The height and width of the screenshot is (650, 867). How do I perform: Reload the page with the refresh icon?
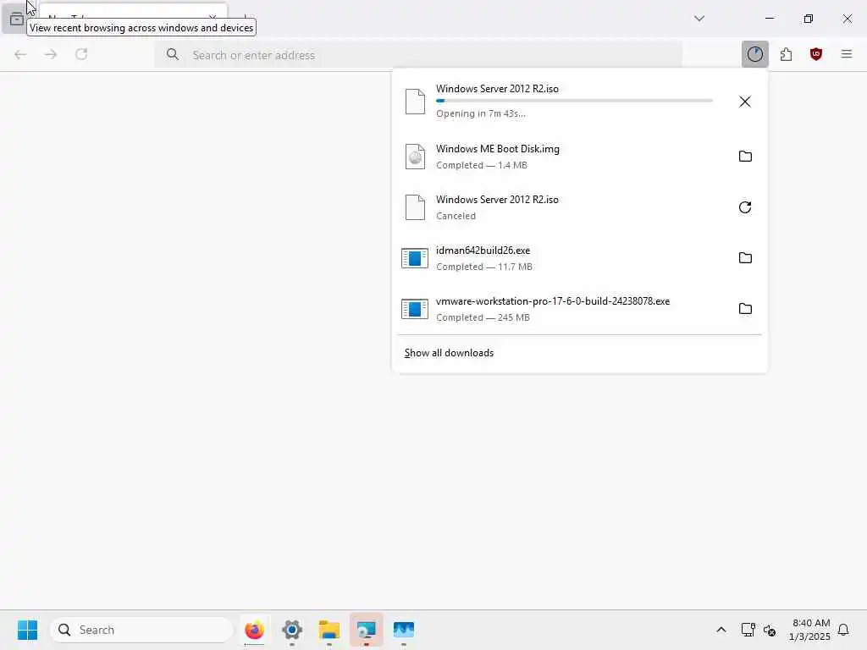(x=81, y=54)
